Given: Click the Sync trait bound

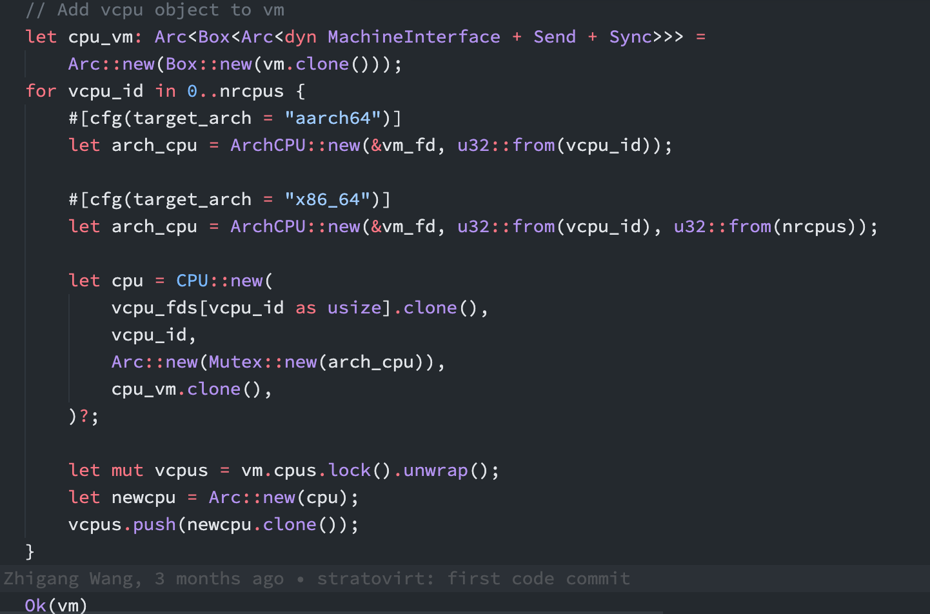Looking at the screenshot, I should [x=631, y=37].
